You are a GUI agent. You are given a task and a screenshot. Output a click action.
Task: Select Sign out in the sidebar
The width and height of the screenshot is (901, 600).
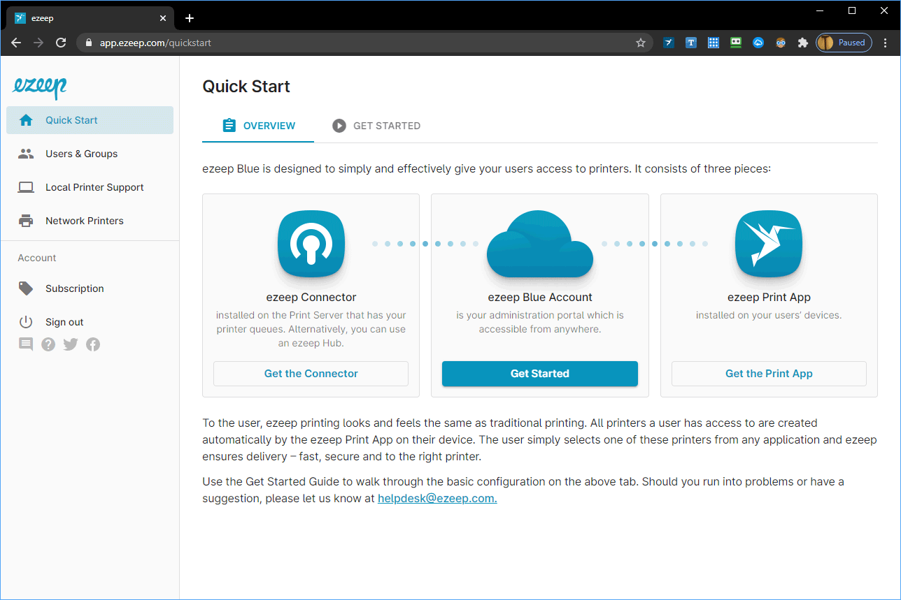coord(90,322)
